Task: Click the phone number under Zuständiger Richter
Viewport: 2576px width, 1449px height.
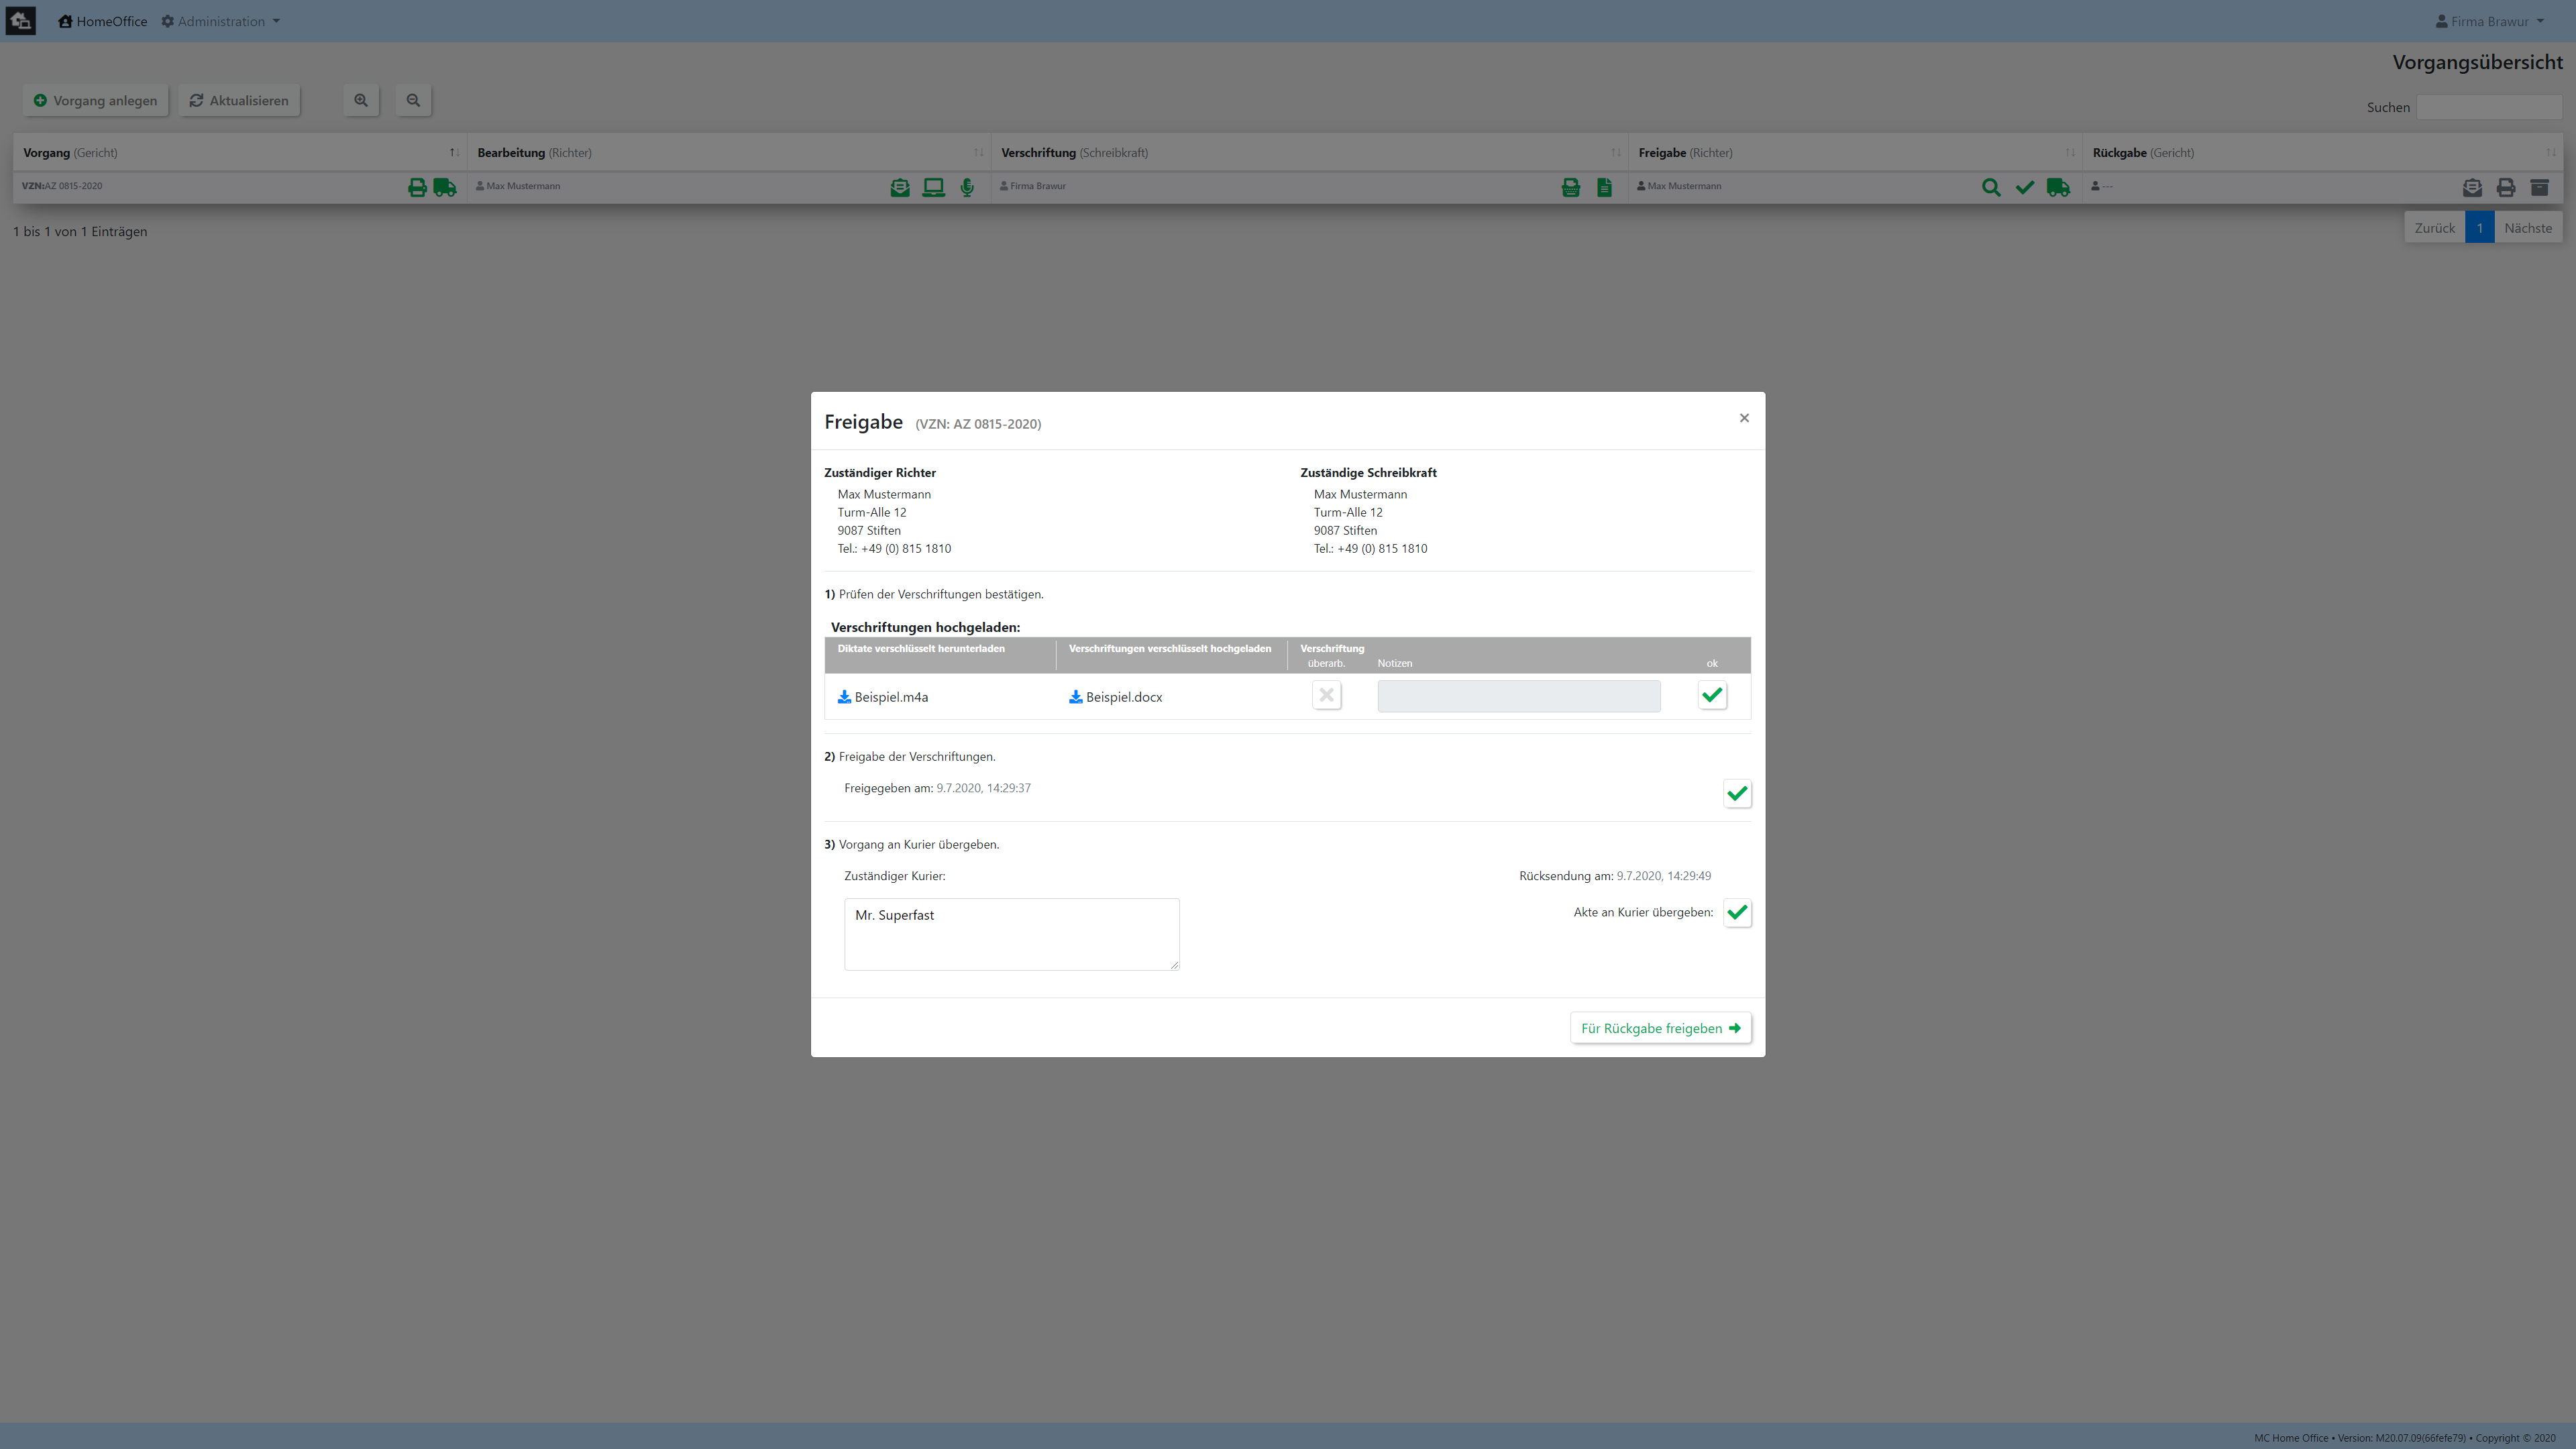Action: (894, 549)
